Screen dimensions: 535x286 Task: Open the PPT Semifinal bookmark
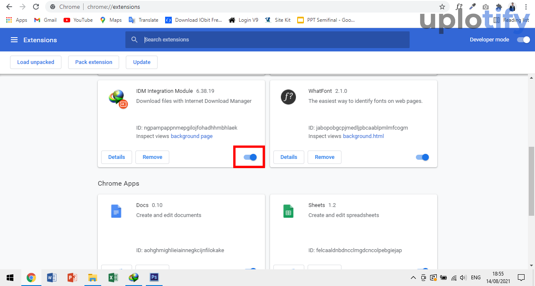tap(326, 20)
